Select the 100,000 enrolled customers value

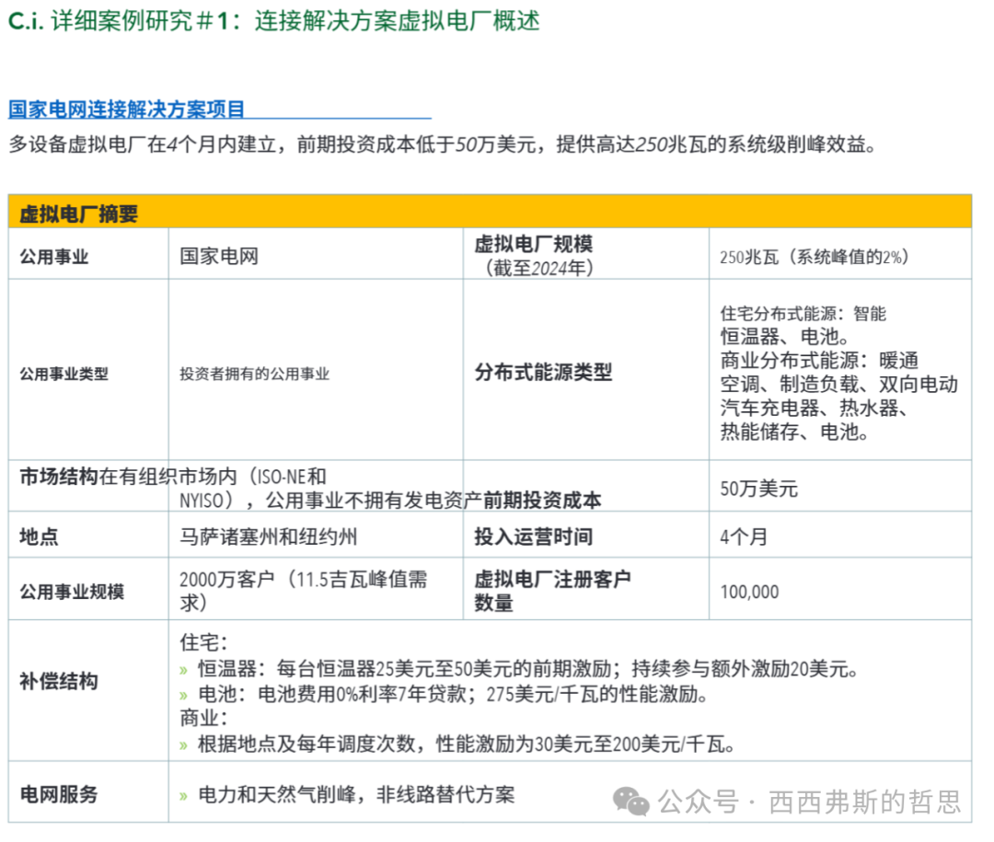coord(749,592)
